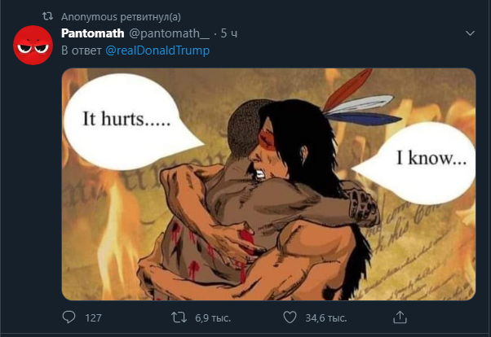Image resolution: width=491 pixels, height=337 pixels.
Task: Open Pantomath's red angry-face avatar
Action: pyautogui.click(x=33, y=46)
